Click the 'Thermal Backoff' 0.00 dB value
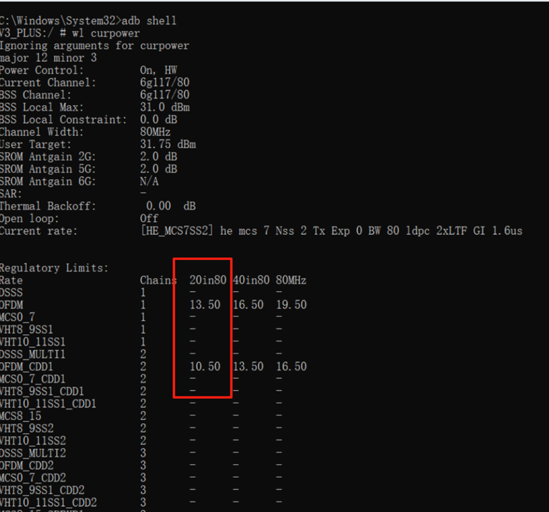Image resolution: width=549 pixels, height=512 pixels. pyautogui.click(x=170, y=206)
